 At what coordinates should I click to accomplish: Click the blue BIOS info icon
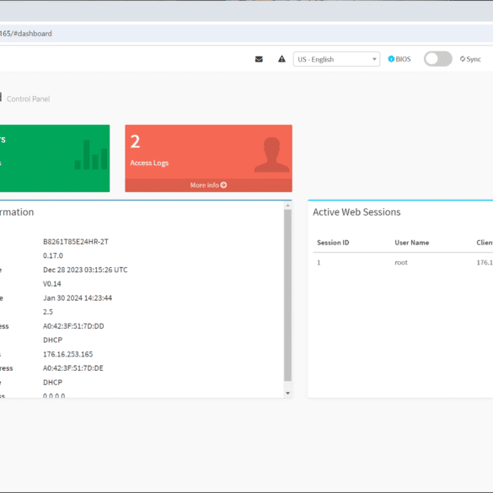point(391,59)
